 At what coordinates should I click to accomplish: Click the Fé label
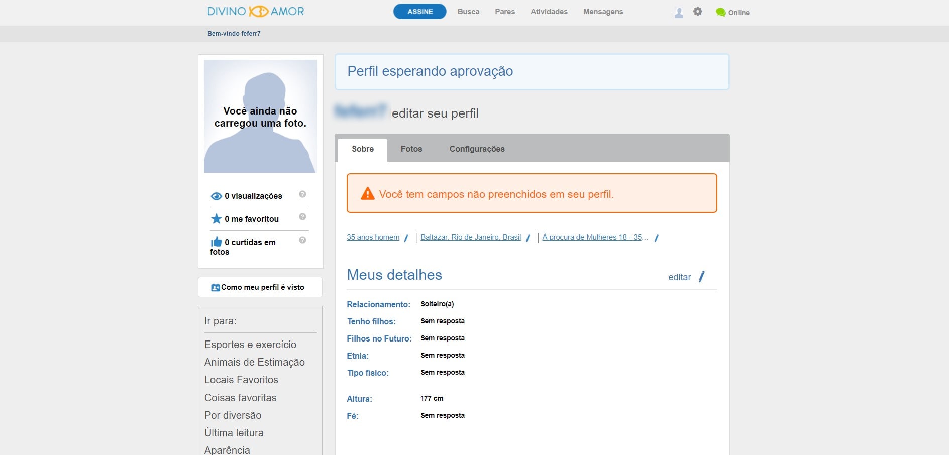click(353, 416)
